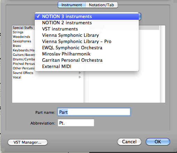Image resolution: width=177 pixels, height=153 pixels.
Task: Expand the Sound Effects category arrow
Action: (x=80, y=73)
